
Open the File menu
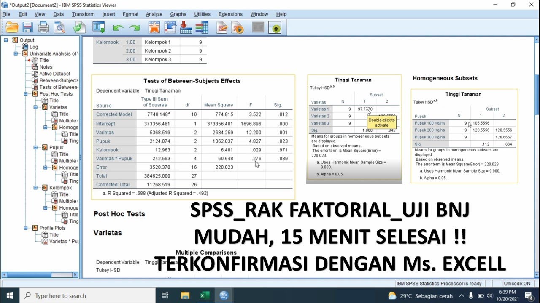coord(6,14)
